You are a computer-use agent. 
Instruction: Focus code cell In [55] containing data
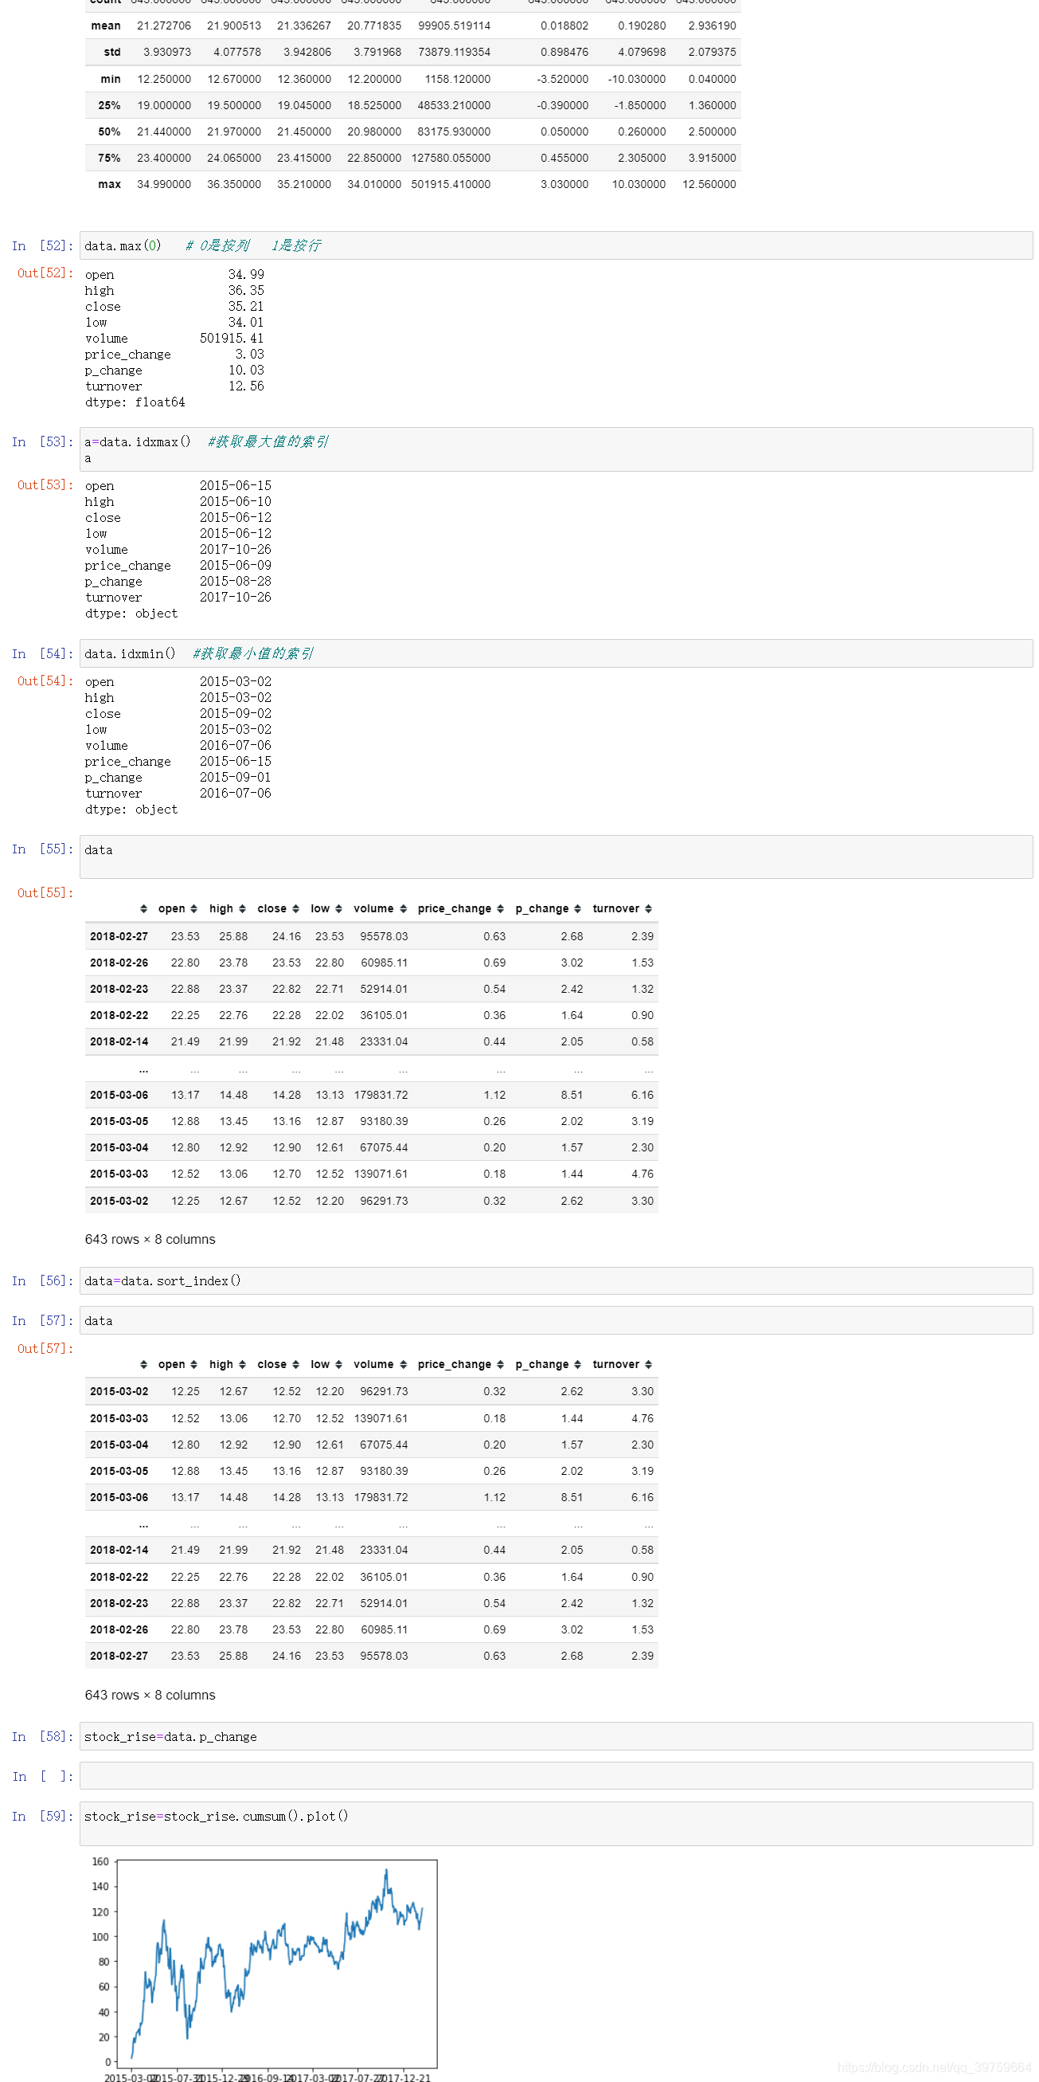coord(556,857)
